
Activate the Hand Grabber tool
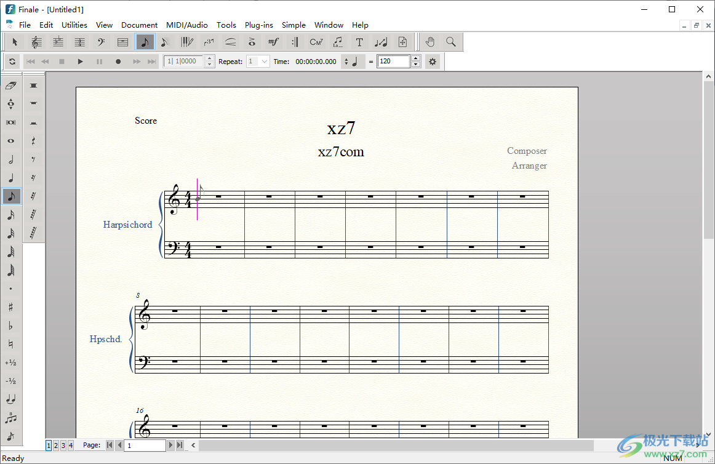click(x=430, y=42)
